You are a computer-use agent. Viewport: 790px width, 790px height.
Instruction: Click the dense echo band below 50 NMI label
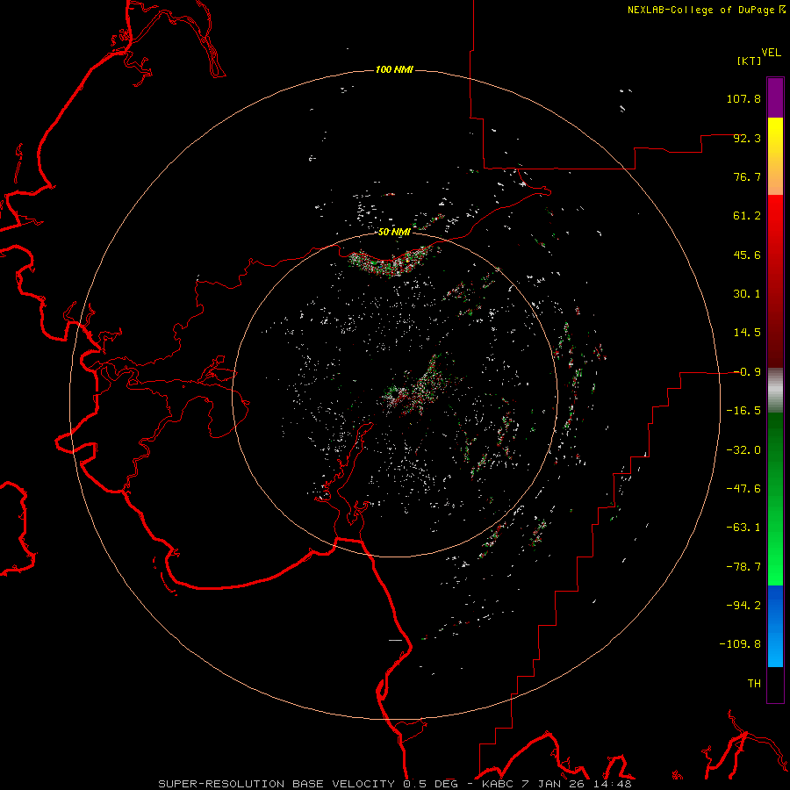coord(392,261)
